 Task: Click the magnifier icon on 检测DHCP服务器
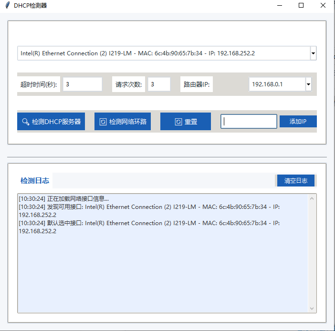pos(26,122)
